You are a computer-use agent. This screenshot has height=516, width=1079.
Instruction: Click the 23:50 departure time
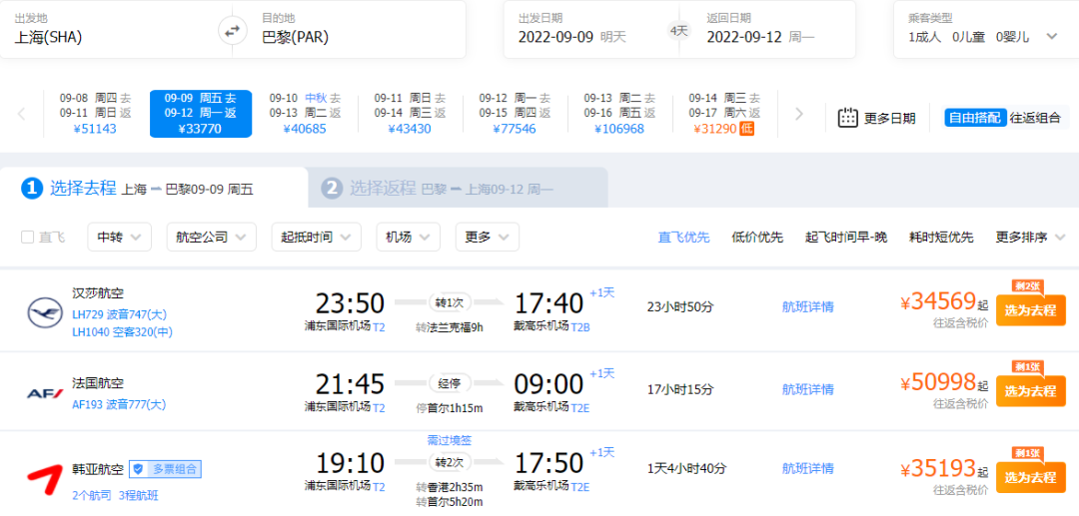pyautogui.click(x=350, y=302)
